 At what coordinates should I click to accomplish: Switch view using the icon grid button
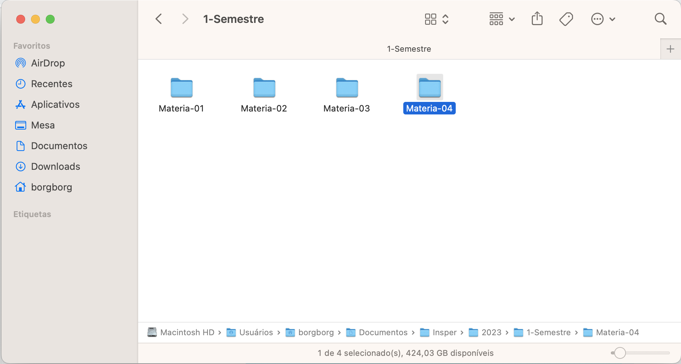coord(431,19)
